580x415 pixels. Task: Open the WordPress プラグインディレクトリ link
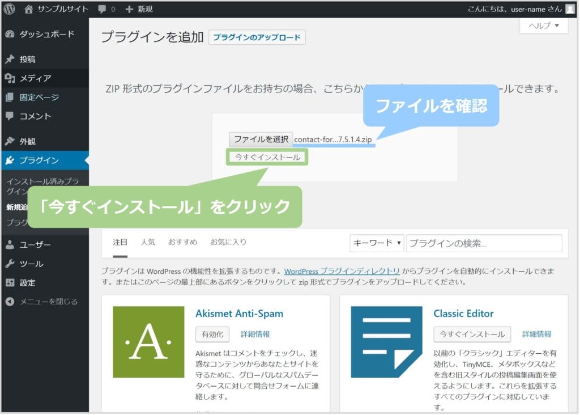[342, 271]
